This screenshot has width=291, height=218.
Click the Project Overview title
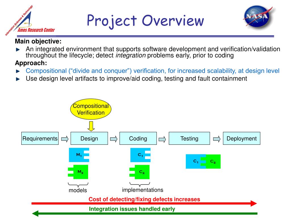pos(145,21)
